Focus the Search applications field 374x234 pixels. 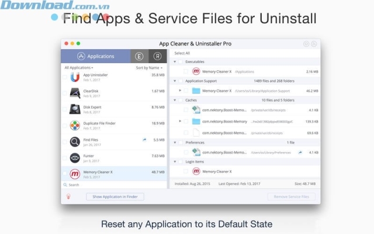114,185
